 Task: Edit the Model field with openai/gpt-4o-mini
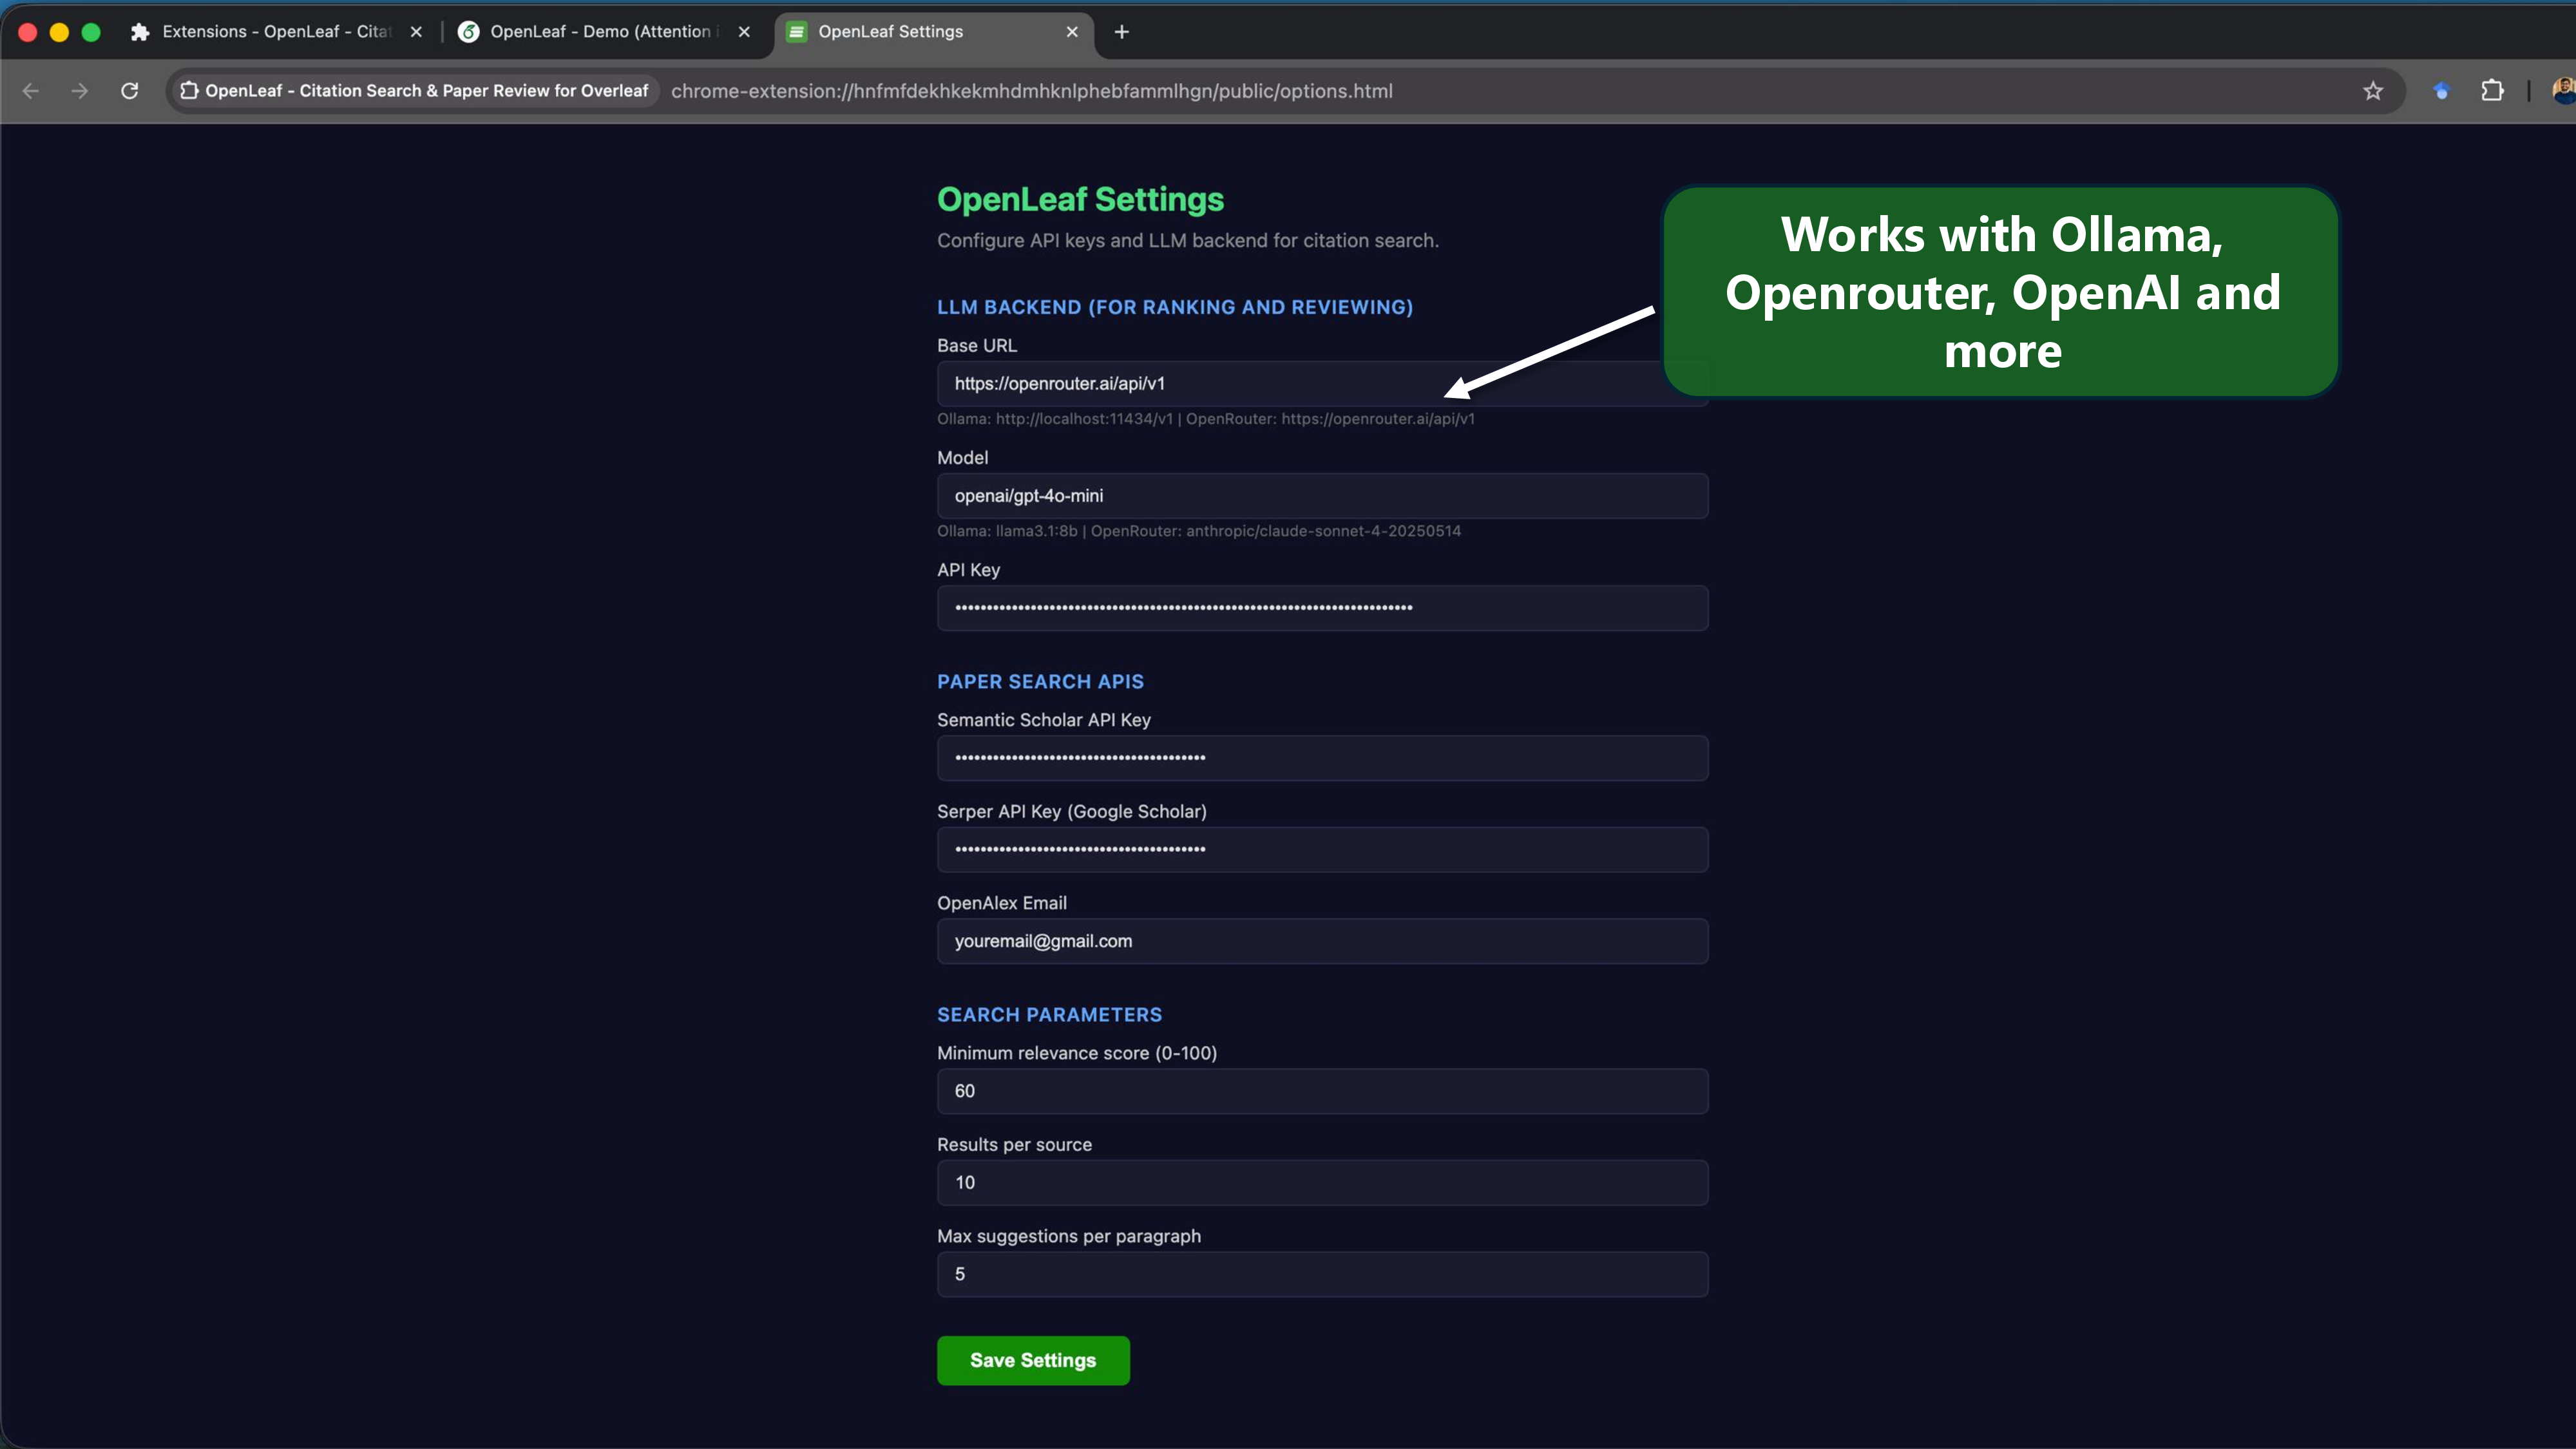(1322, 496)
